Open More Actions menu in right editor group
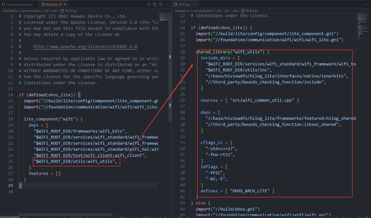This screenshot has width=371, height=218. pos(366,4)
